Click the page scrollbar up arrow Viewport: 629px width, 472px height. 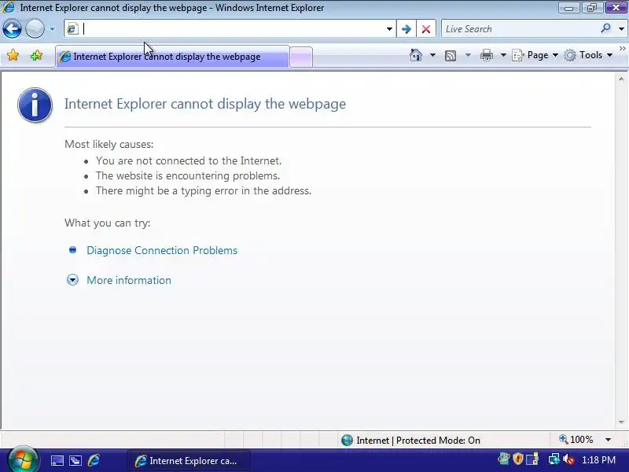[x=621, y=79]
